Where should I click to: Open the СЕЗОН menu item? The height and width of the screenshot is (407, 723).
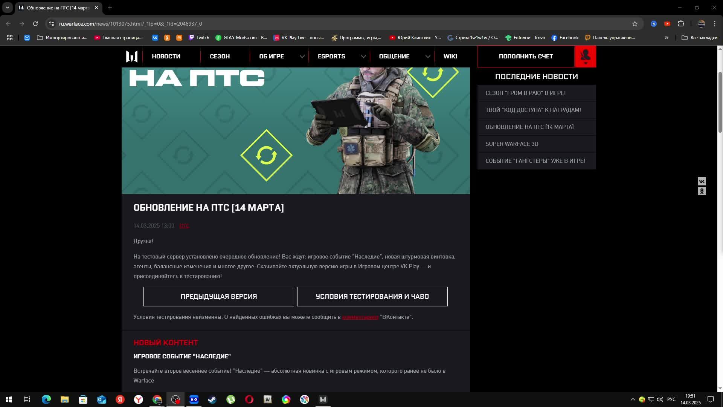click(x=220, y=57)
